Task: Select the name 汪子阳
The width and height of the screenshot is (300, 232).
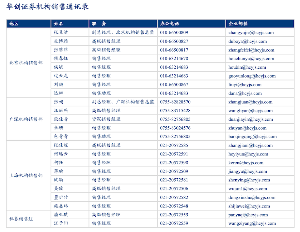Action: (x=61, y=223)
